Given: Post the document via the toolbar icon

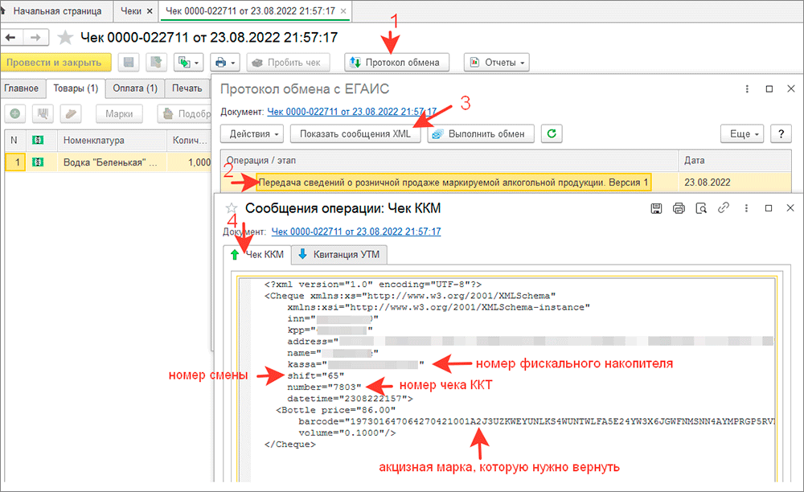Looking at the screenshot, I should pyautogui.click(x=157, y=63).
